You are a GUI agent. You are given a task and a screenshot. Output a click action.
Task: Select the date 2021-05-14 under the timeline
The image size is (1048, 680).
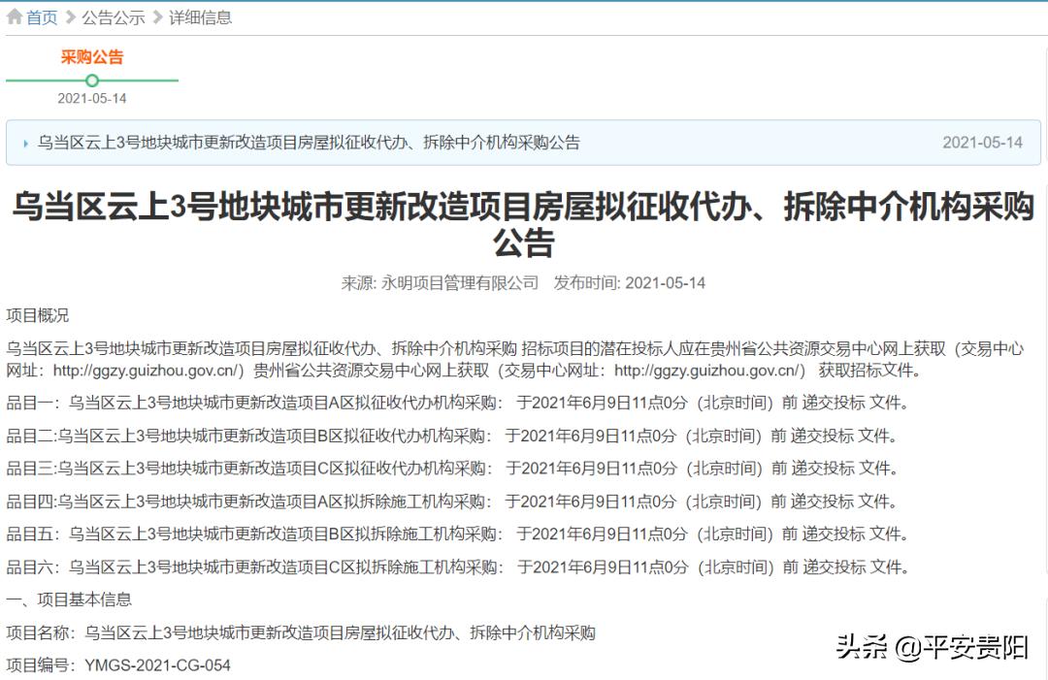91,98
